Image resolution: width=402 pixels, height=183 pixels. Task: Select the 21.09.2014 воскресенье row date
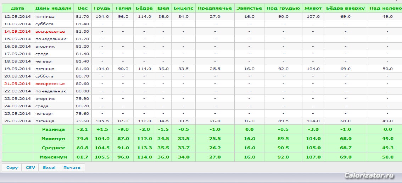pyautogui.click(x=17, y=84)
